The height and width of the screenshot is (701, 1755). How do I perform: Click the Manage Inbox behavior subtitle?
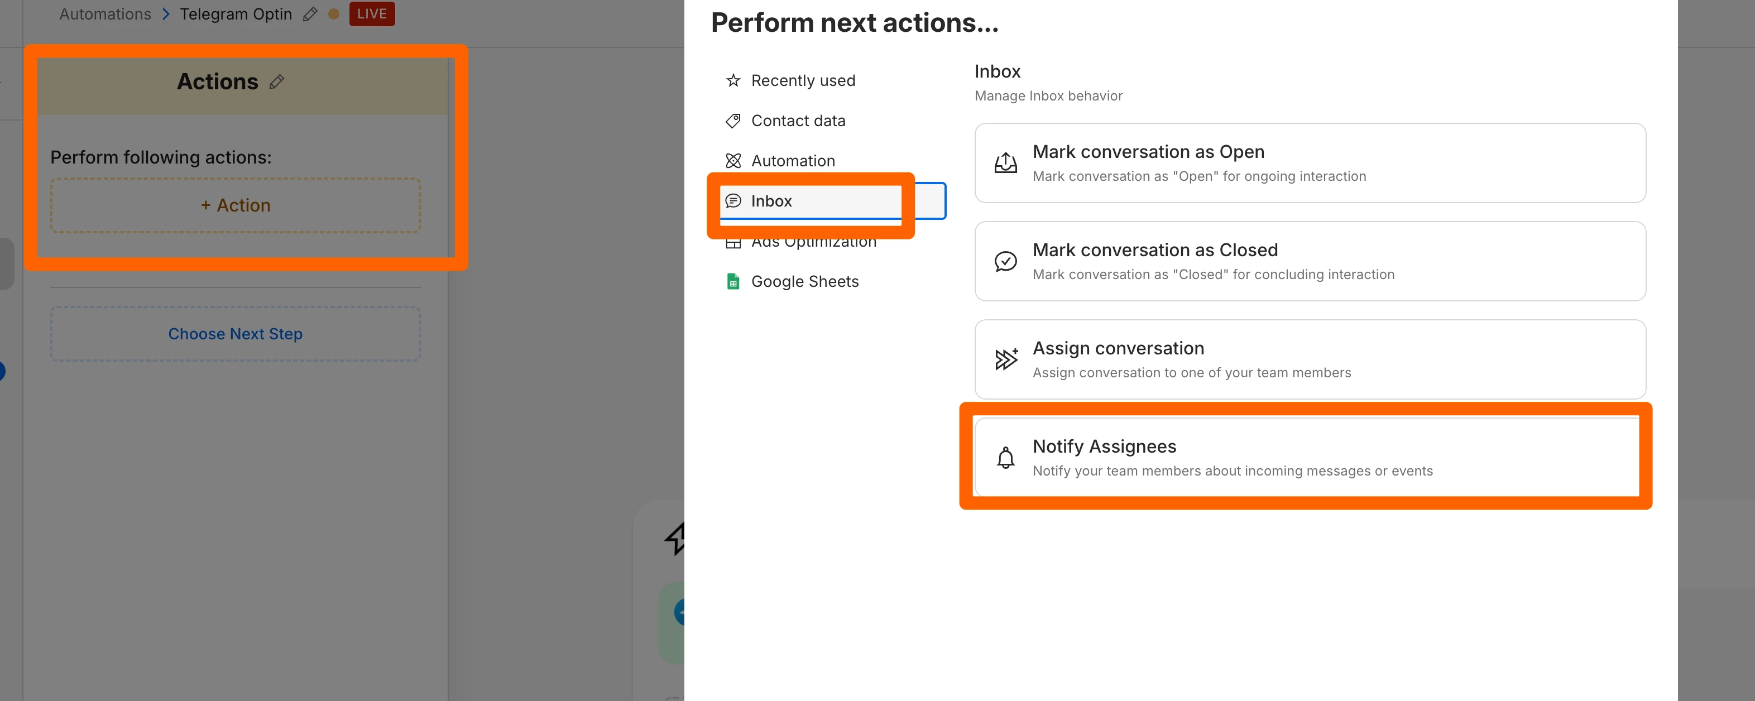click(x=1048, y=96)
